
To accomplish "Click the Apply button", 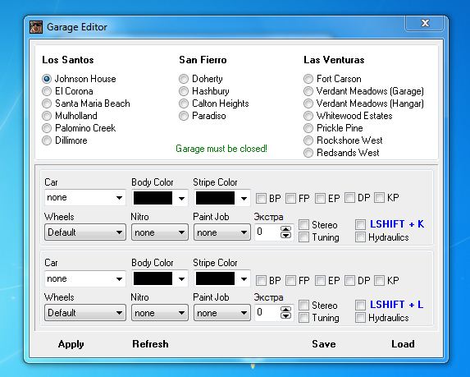I will click(x=71, y=344).
